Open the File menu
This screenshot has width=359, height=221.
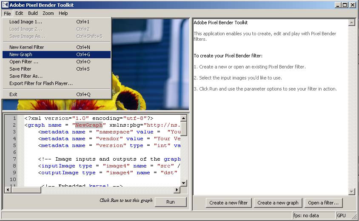pos(7,13)
